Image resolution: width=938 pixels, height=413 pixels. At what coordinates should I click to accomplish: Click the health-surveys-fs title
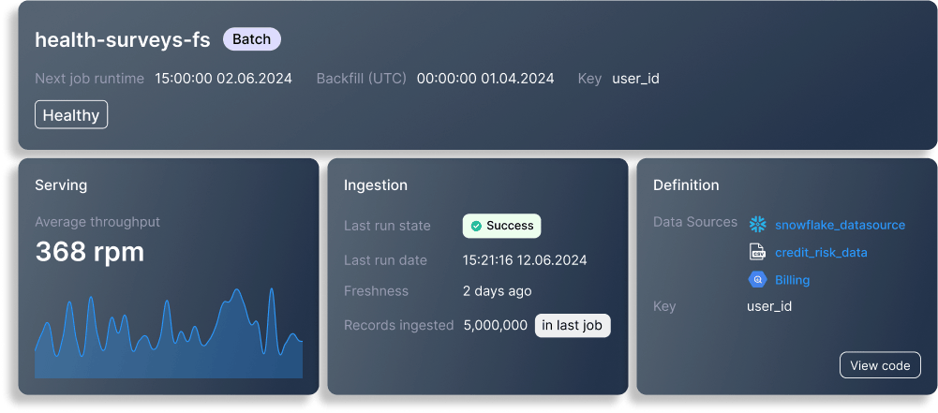123,39
